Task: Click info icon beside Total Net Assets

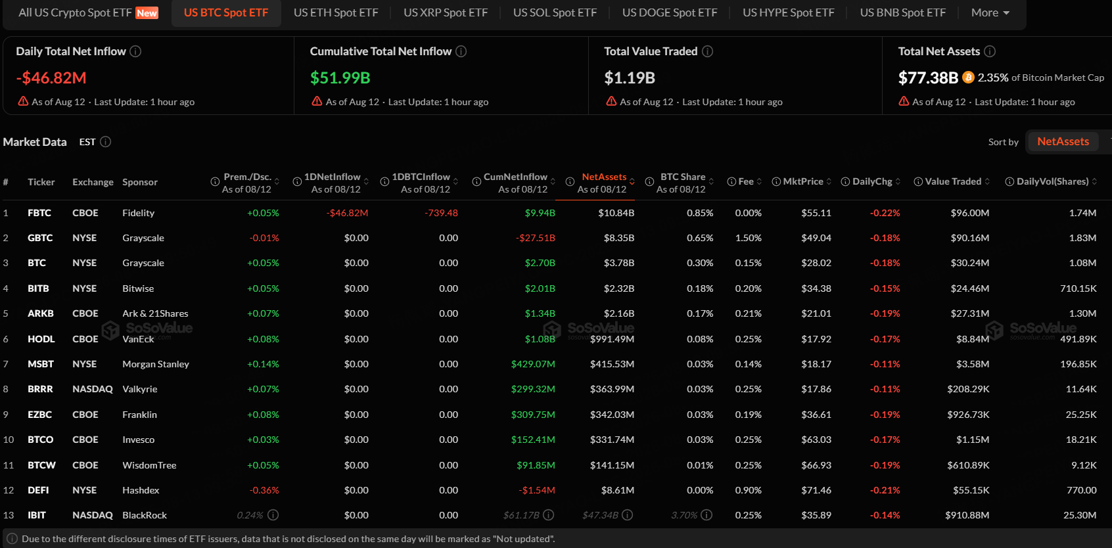Action: (x=990, y=51)
